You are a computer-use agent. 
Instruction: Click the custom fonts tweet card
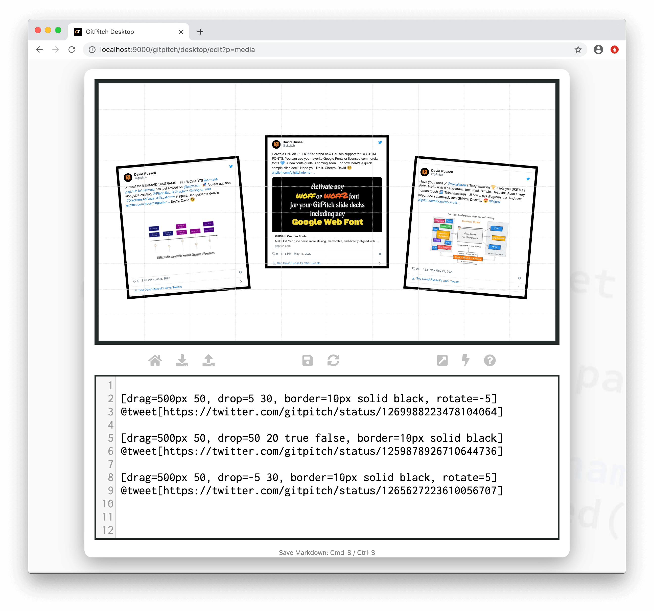327,202
